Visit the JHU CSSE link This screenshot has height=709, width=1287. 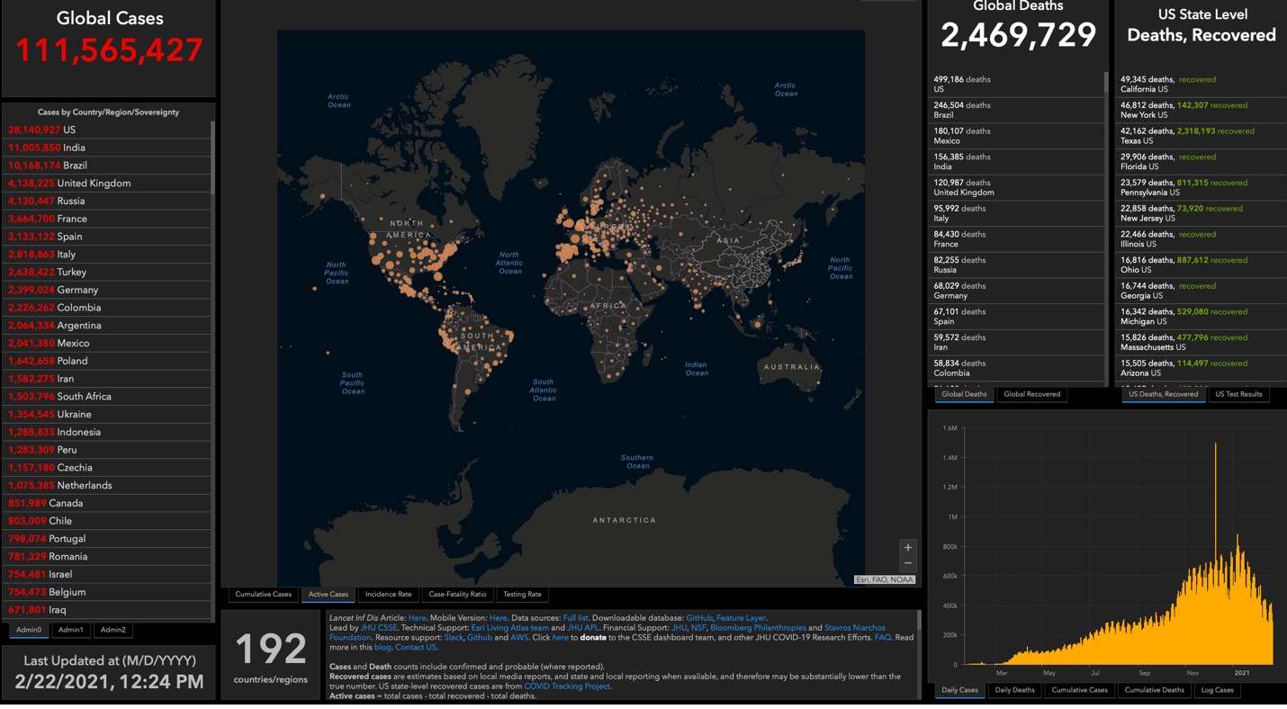pyautogui.click(x=379, y=627)
